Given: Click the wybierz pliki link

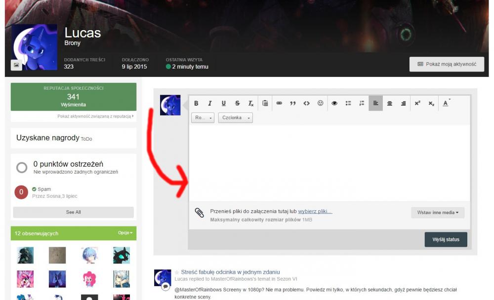Looking at the screenshot, I should pos(315,211).
